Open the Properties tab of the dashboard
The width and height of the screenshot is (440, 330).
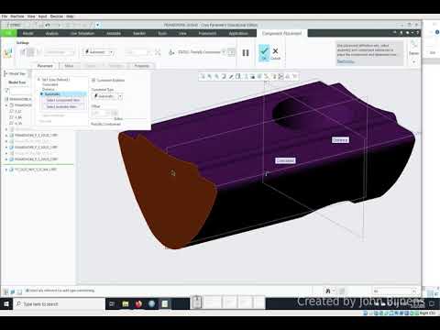click(142, 66)
